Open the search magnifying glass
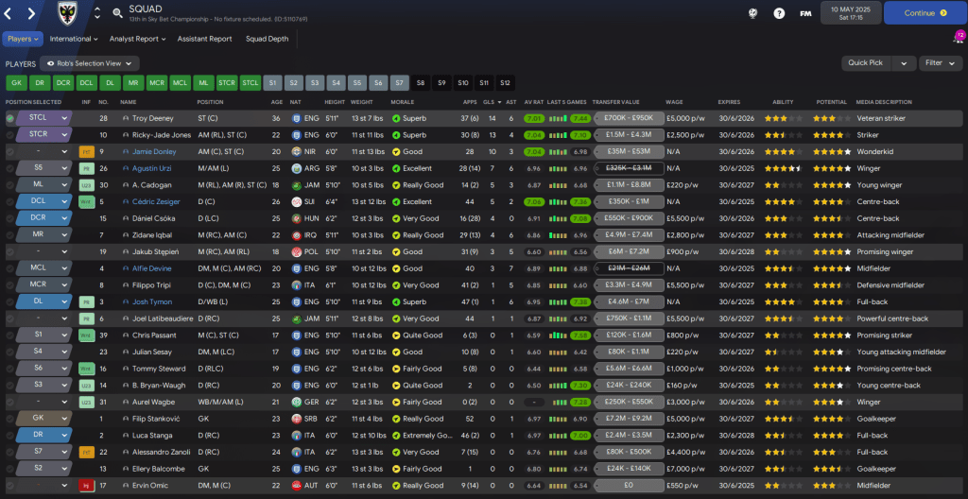Image resolution: width=968 pixels, height=499 pixels. pos(117,13)
